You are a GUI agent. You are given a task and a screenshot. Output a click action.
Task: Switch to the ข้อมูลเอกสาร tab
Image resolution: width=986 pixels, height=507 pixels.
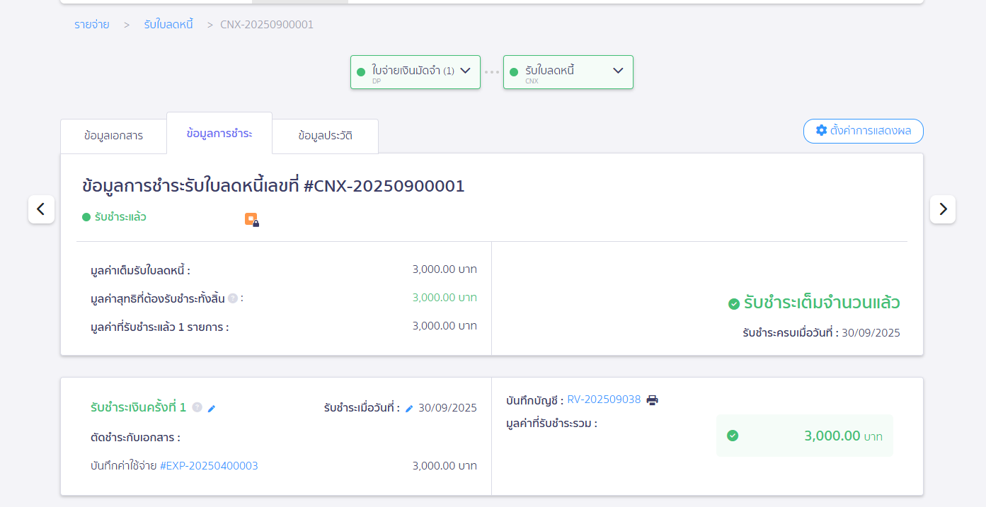coord(113,134)
